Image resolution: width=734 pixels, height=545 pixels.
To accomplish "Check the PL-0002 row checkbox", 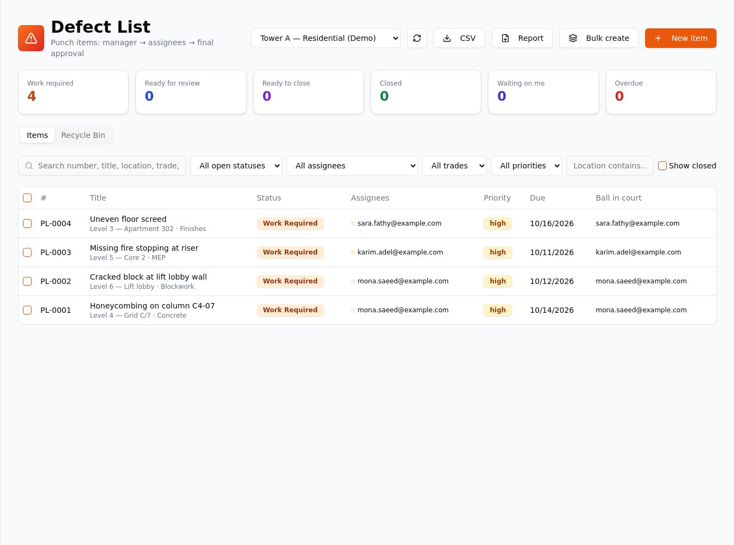I will pyautogui.click(x=27, y=281).
